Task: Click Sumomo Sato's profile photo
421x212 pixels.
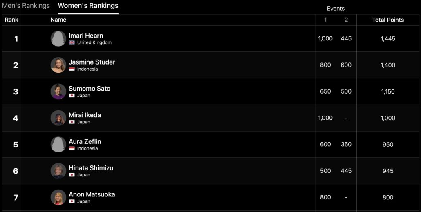Action: 58,91
